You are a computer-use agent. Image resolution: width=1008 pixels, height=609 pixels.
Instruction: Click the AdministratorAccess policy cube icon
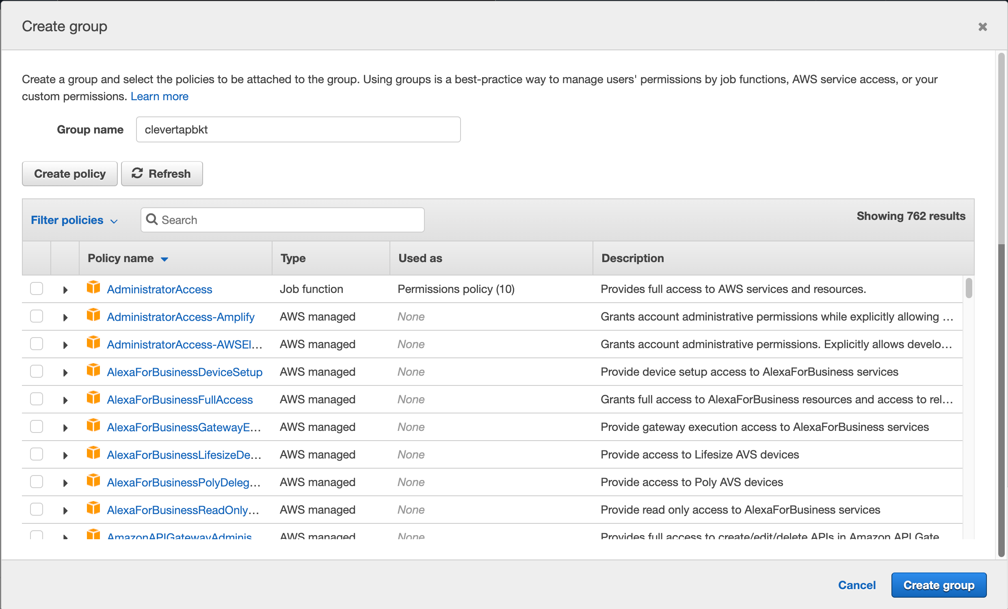click(93, 287)
